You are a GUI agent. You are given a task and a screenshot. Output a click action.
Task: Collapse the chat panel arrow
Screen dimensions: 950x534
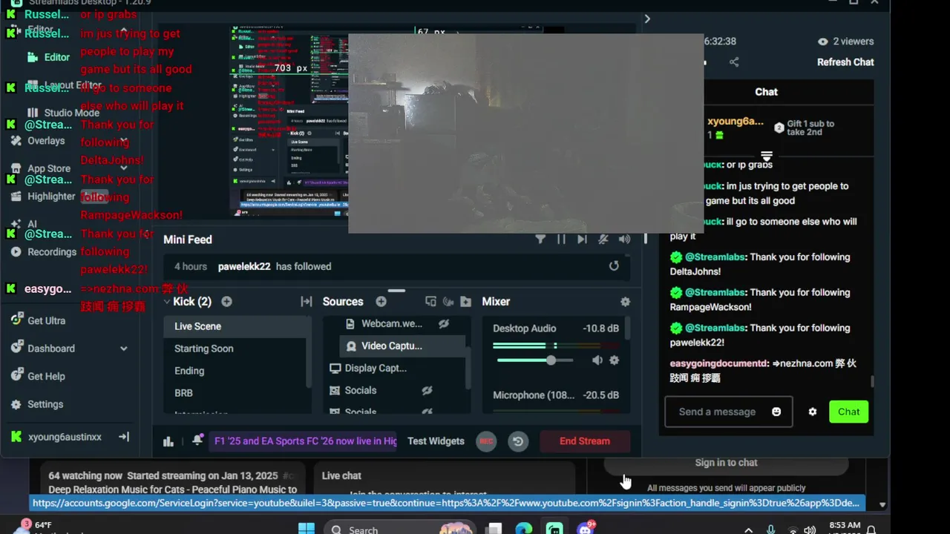click(x=647, y=19)
